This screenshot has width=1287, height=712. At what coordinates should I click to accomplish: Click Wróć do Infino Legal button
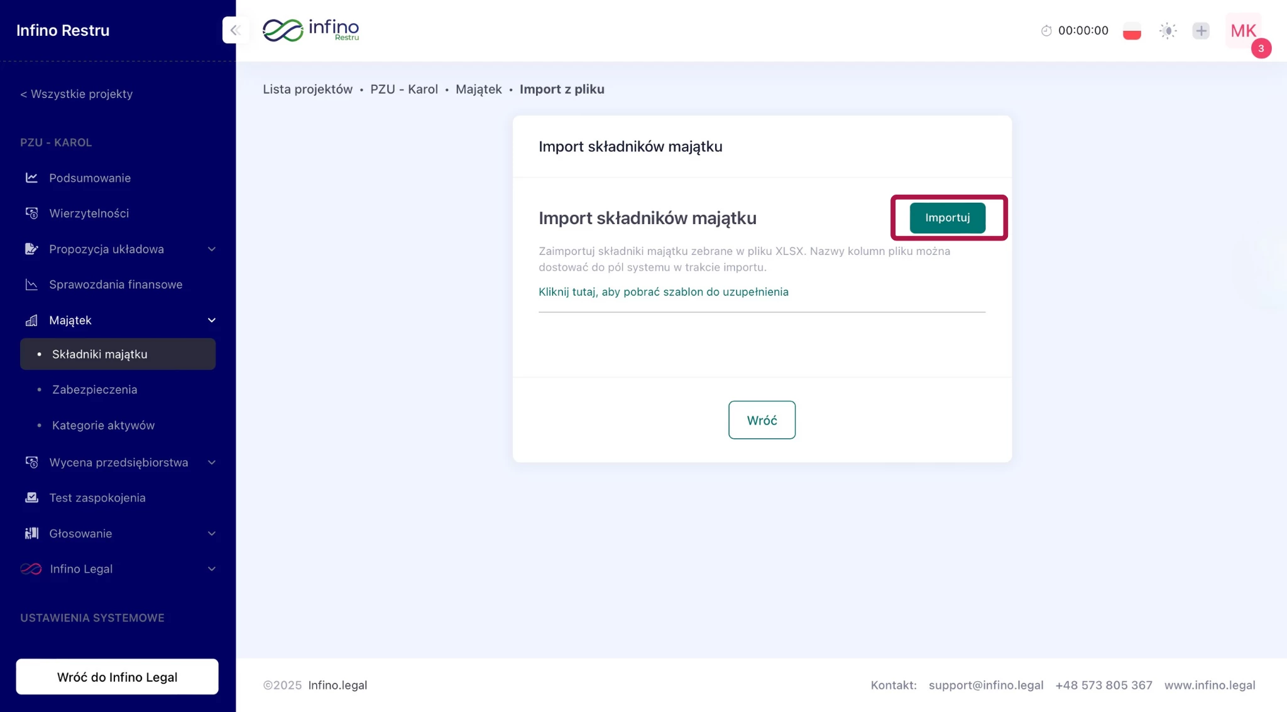117,677
